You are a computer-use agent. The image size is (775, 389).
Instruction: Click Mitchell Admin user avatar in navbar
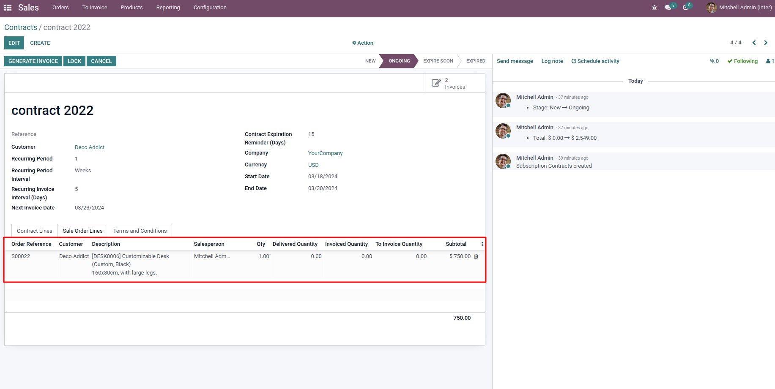point(711,8)
